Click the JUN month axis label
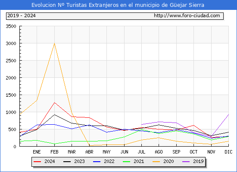The width and height of the screenshot is (237, 172). (x=124, y=152)
